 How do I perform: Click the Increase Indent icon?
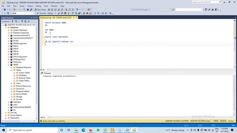[x=106, y=13]
